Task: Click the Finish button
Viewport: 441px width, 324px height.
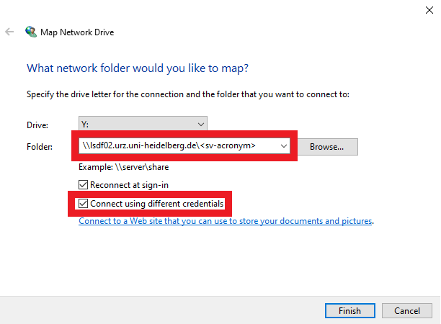Action: (349, 310)
